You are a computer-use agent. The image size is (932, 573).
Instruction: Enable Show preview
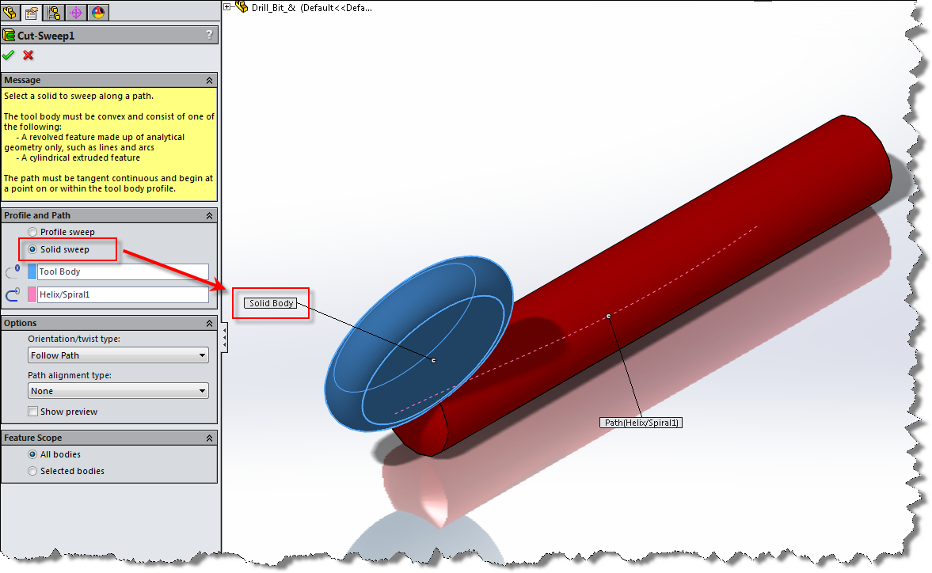point(32,411)
